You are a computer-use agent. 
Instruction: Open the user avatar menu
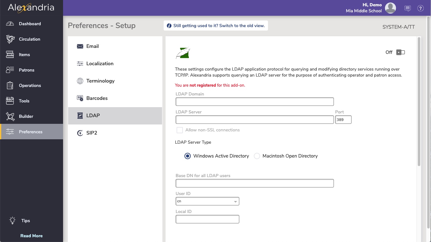(x=390, y=8)
